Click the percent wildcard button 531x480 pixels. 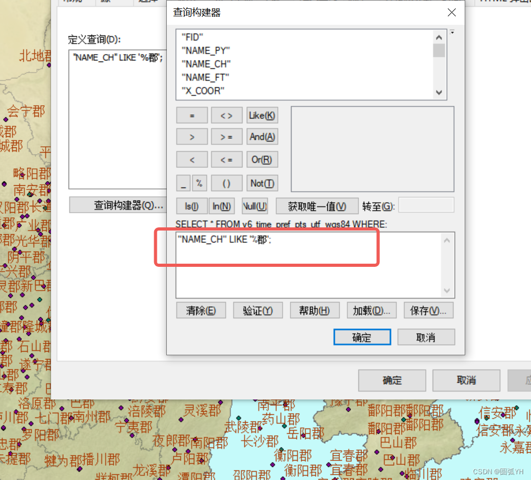199,183
